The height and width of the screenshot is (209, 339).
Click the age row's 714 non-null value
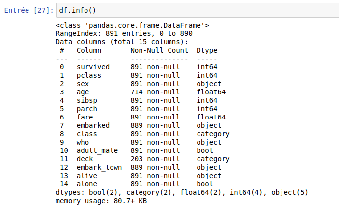[x=155, y=92]
